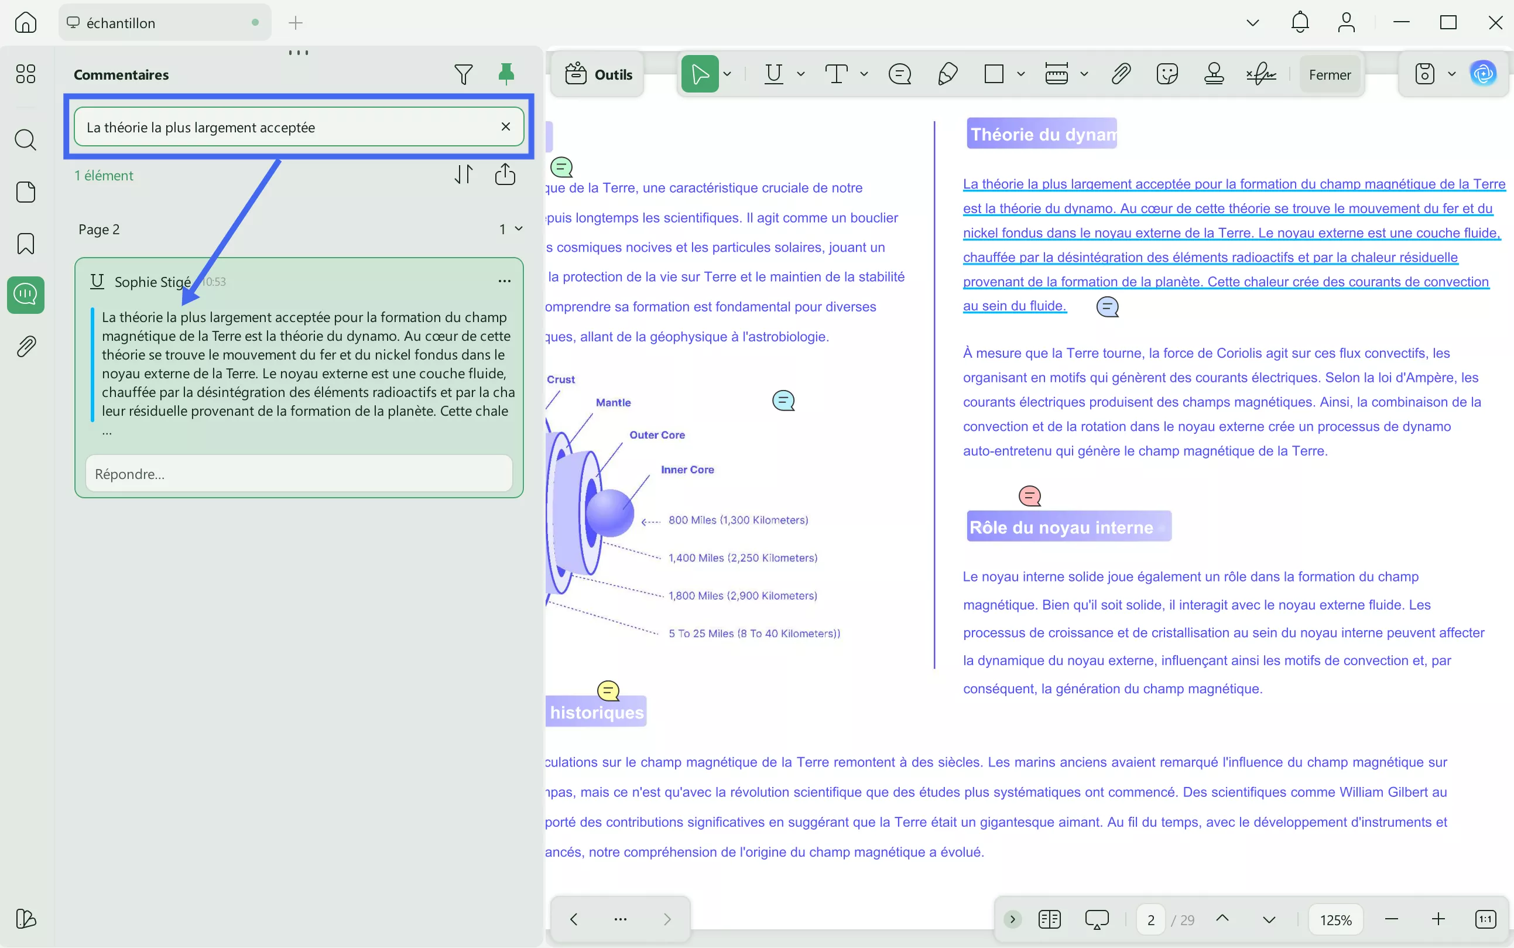Open the bookmarks sidebar panel
The image size is (1514, 948).
pyautogui.click(x=26, y=243)
